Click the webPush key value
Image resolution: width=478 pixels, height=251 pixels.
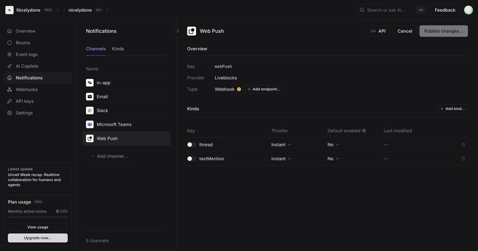(x=223, y=66)
